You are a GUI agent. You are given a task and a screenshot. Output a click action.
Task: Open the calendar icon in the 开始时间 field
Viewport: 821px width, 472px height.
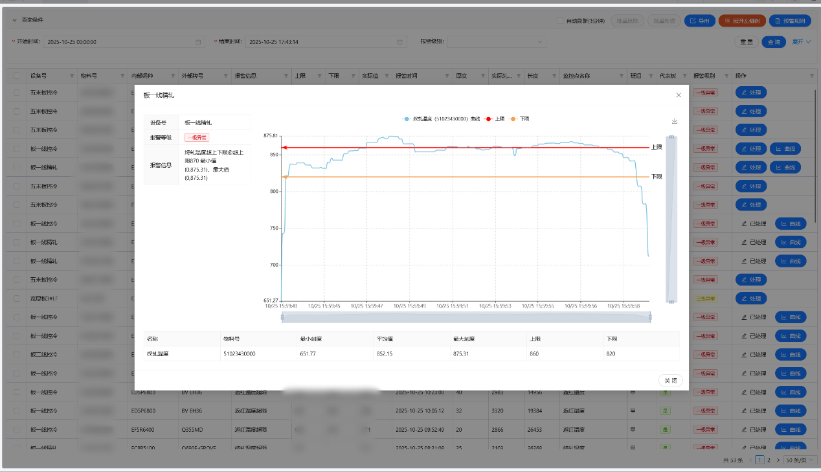[198, 42]
